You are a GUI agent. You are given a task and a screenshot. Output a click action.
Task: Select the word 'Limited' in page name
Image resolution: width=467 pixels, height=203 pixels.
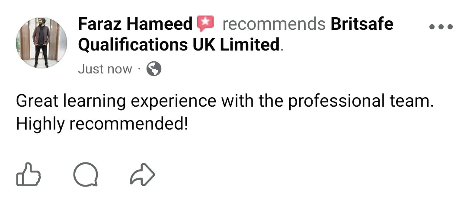pos(249,44)
